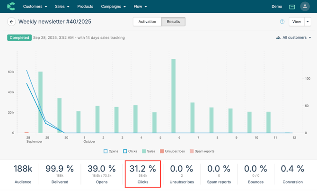The image size is (317, 191).
Task: Open the Campaigns dropdown menu
Action: point(113,7)
